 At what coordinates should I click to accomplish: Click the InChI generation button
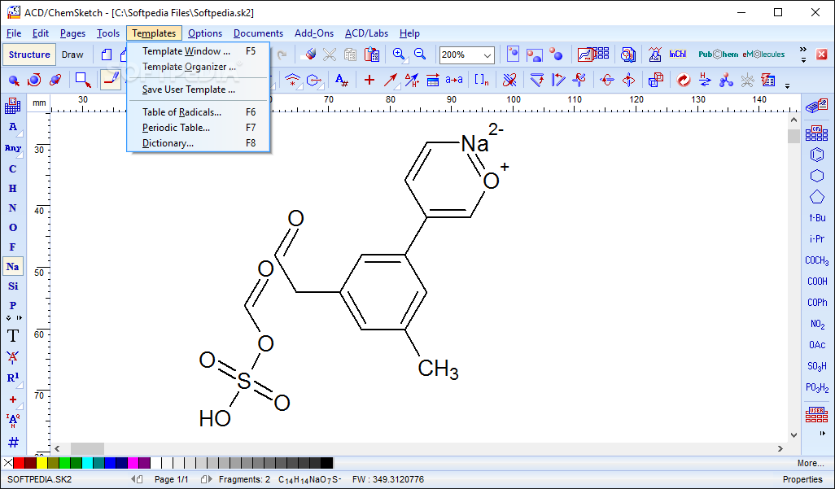(677, 55)
